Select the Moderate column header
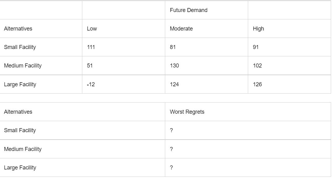332x179 pixels. (181, 29)
